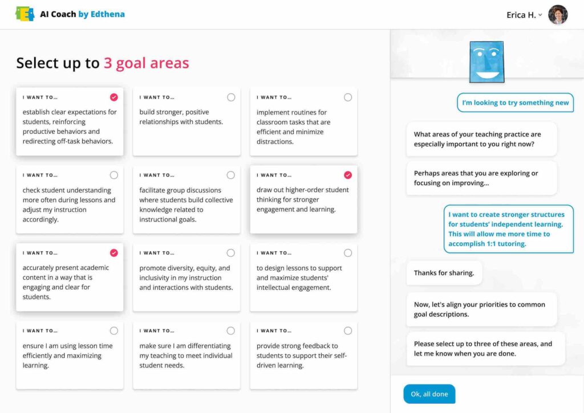Click the Edthena logo icon
This screenshot has height=413, width=584.
click(25, 14)
